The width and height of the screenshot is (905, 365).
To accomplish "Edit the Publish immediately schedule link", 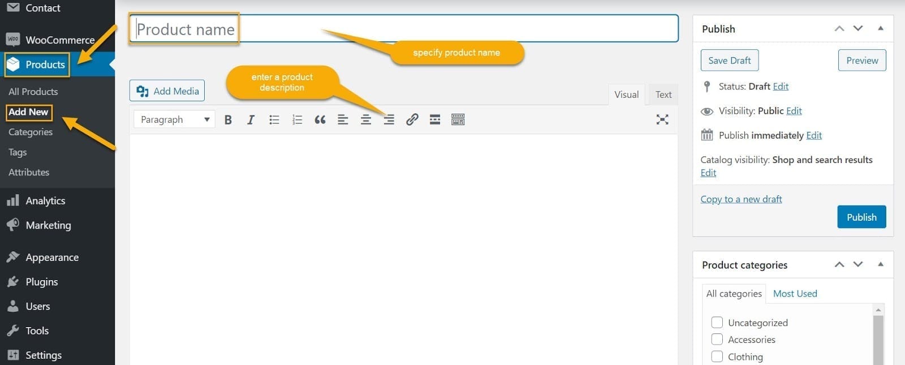I will pos(814,135).
